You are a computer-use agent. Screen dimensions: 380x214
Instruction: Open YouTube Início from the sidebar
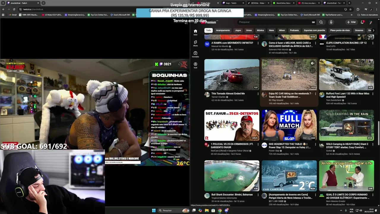coord(195,32)
